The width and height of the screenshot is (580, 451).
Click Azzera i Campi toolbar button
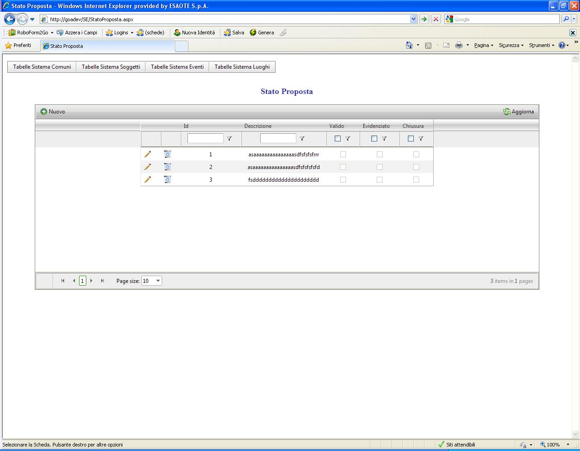click(x=77, y=33)
